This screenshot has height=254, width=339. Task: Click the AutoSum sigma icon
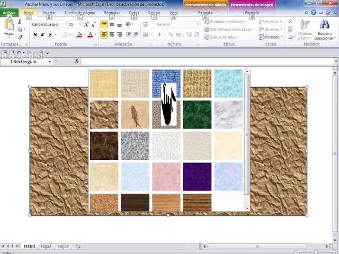(x=290, y=21)
